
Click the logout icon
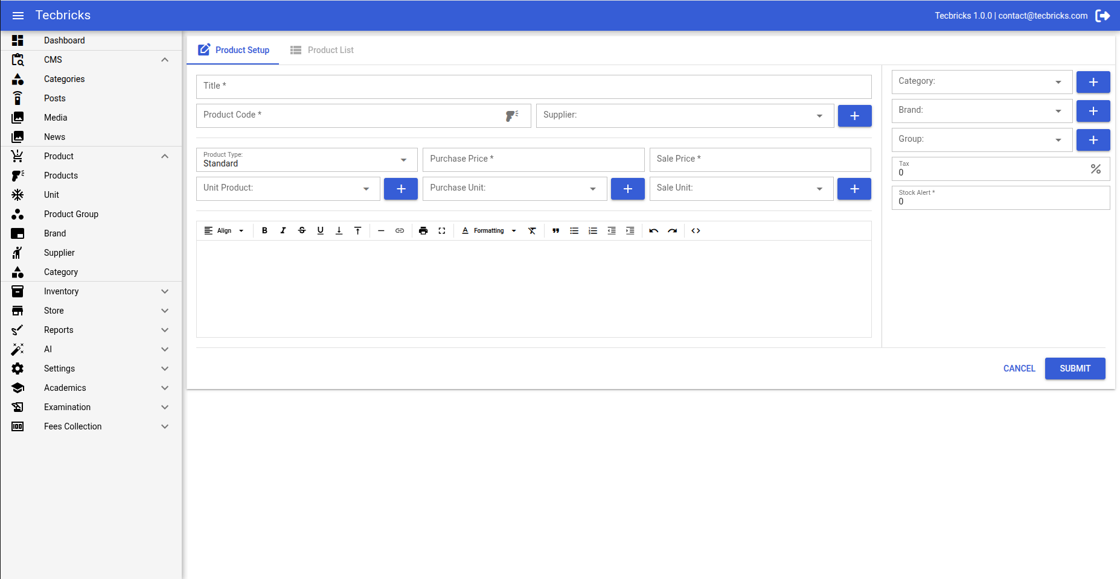coord(1102,16)
